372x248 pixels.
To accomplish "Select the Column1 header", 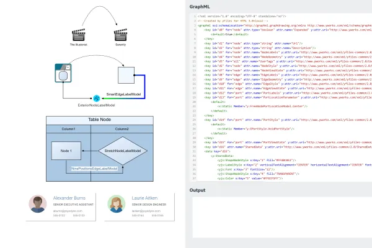I will [68, 129].
